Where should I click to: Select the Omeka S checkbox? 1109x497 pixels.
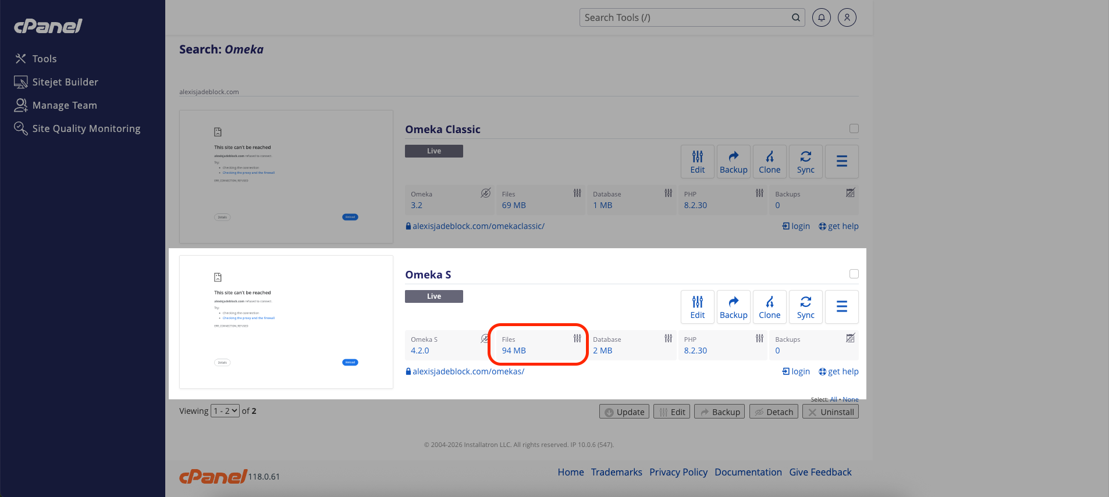(854, 274)
